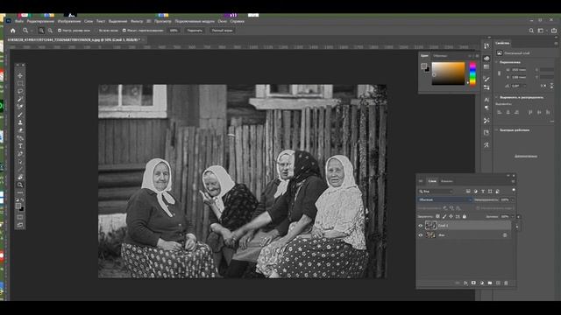Toggle Resize Windows to Fit checkbox

[x=60, y=31]
